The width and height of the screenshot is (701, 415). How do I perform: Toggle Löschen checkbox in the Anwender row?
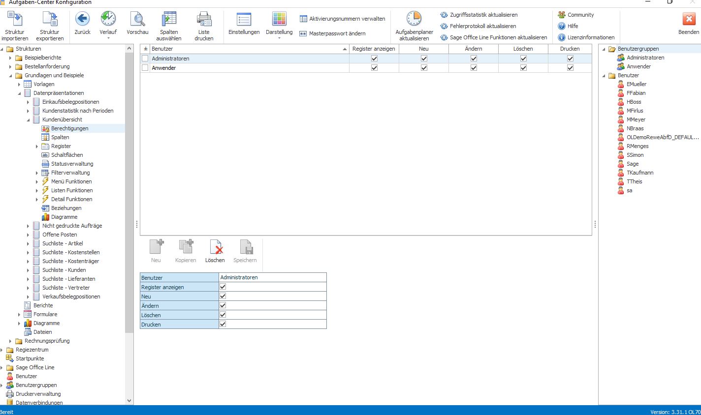tap(523, 68)
